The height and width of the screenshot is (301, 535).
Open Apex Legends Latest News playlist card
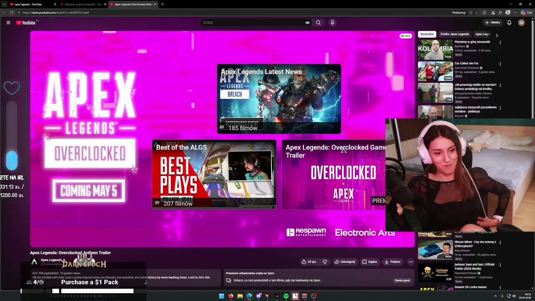[x=279, y=99]
